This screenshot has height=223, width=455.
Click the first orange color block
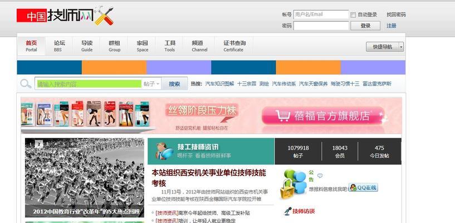(x=114, y=67)
